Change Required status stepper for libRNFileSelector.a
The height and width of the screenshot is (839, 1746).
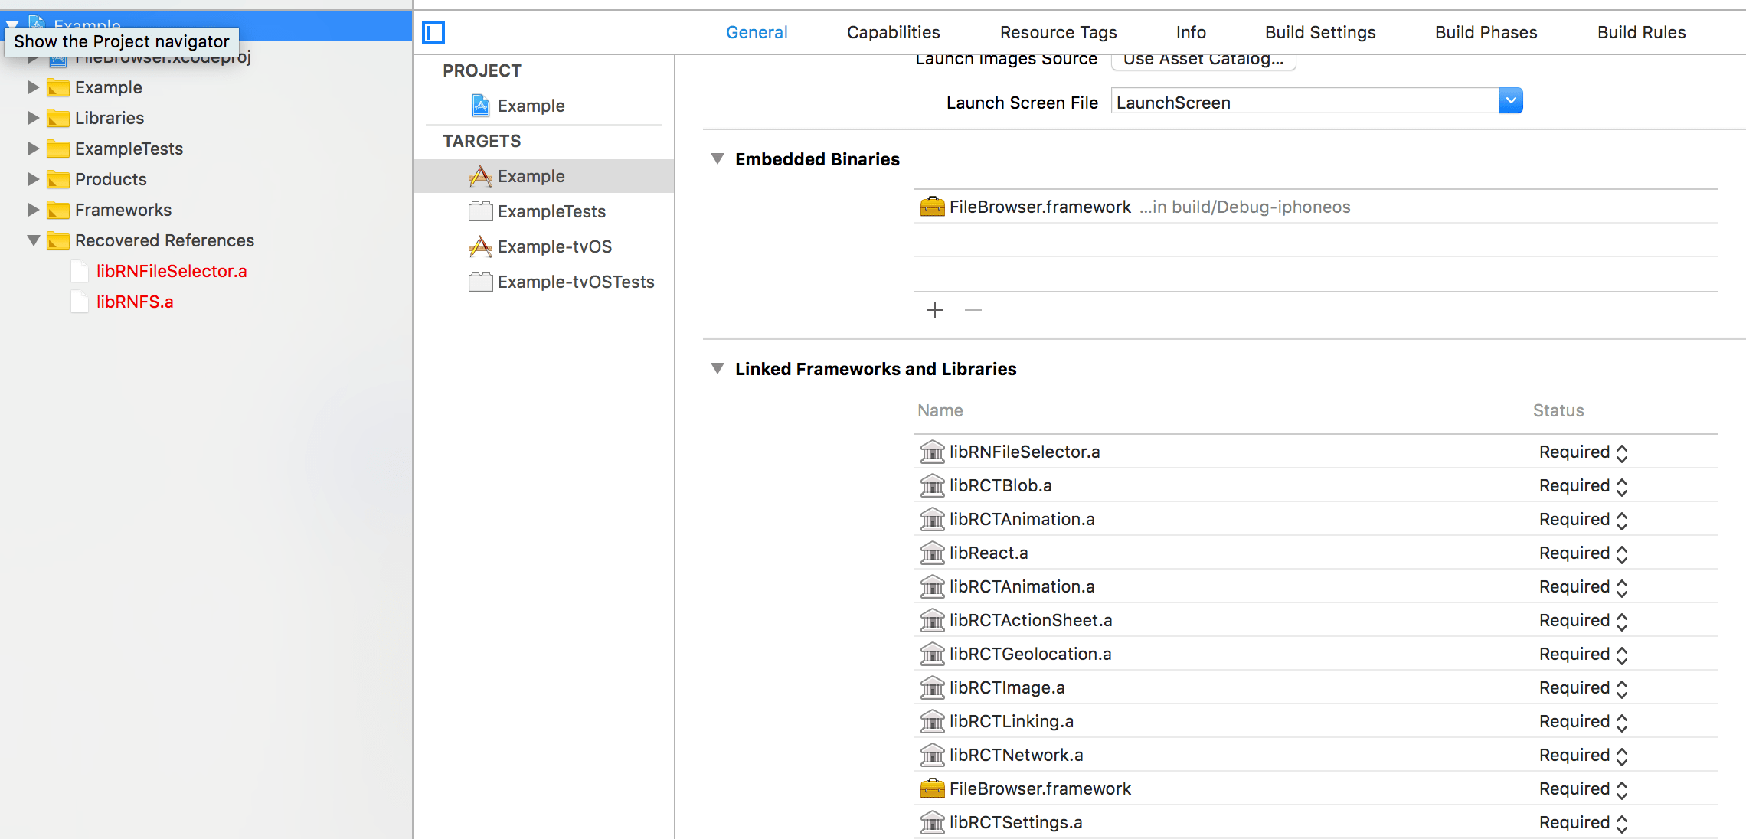point(1621,452)
